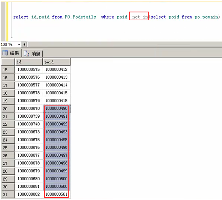Select the id column header
The height and width of the screenshot is (200, 222).
point(29,62)
